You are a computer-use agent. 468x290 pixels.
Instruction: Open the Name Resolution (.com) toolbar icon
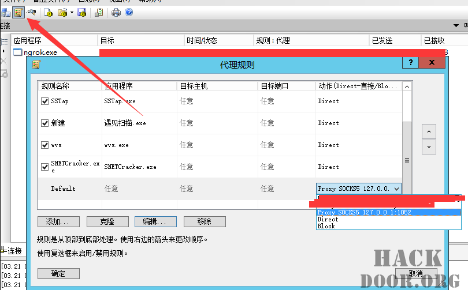coord(31,12)
